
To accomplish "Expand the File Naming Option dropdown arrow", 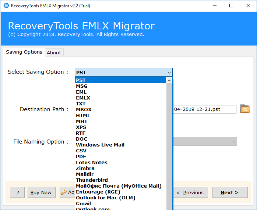I will coord(234,141).
